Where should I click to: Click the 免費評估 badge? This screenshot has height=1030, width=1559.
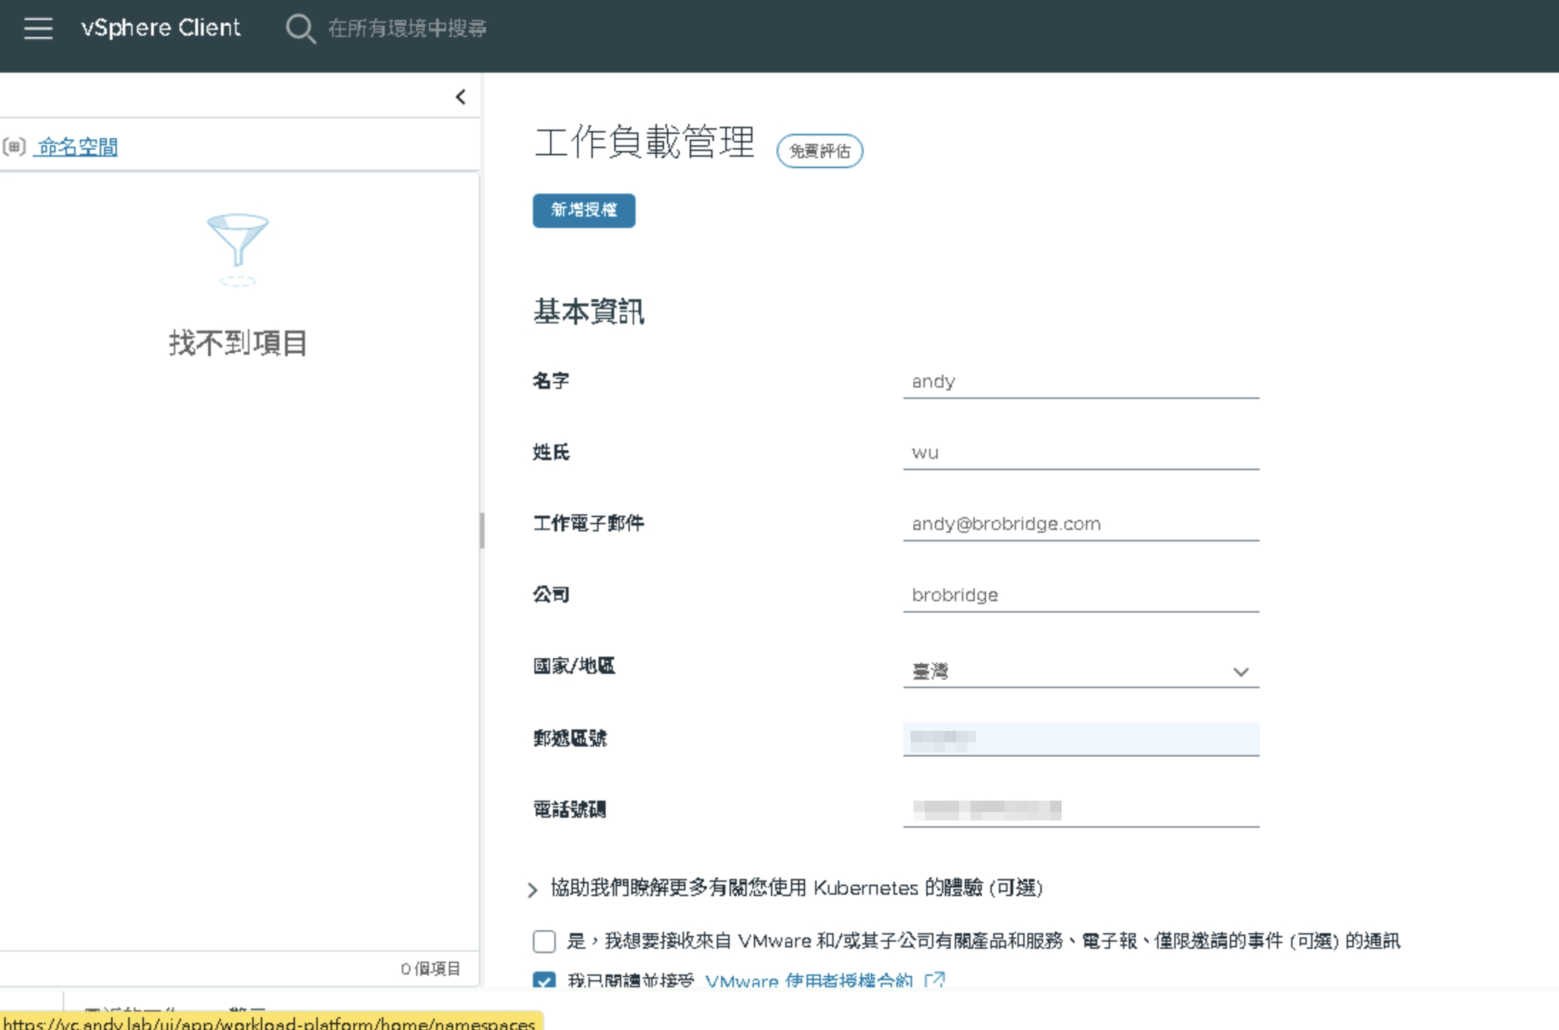819,151
